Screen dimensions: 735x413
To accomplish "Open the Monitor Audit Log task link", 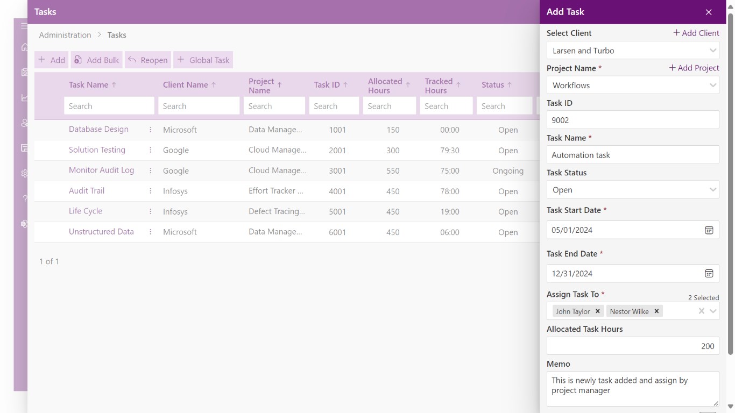I will (x=101, y=170).
